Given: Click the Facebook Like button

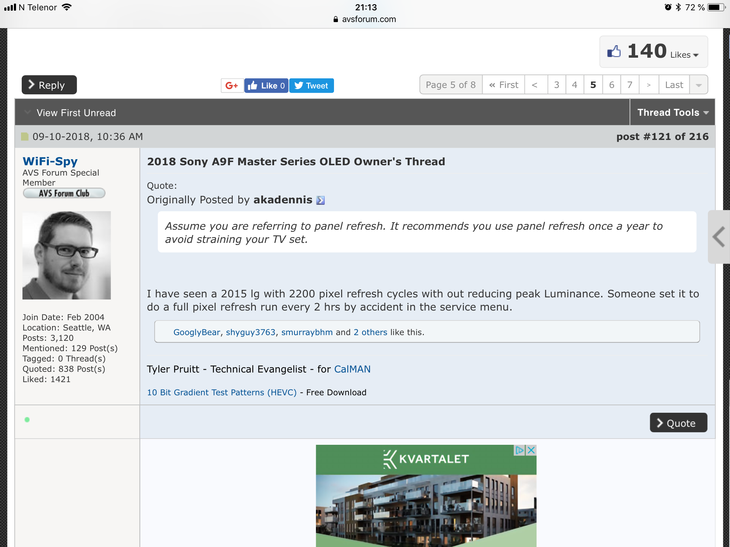Looking at the screenshot, I should pyautogui.click(x=266, y=85).
